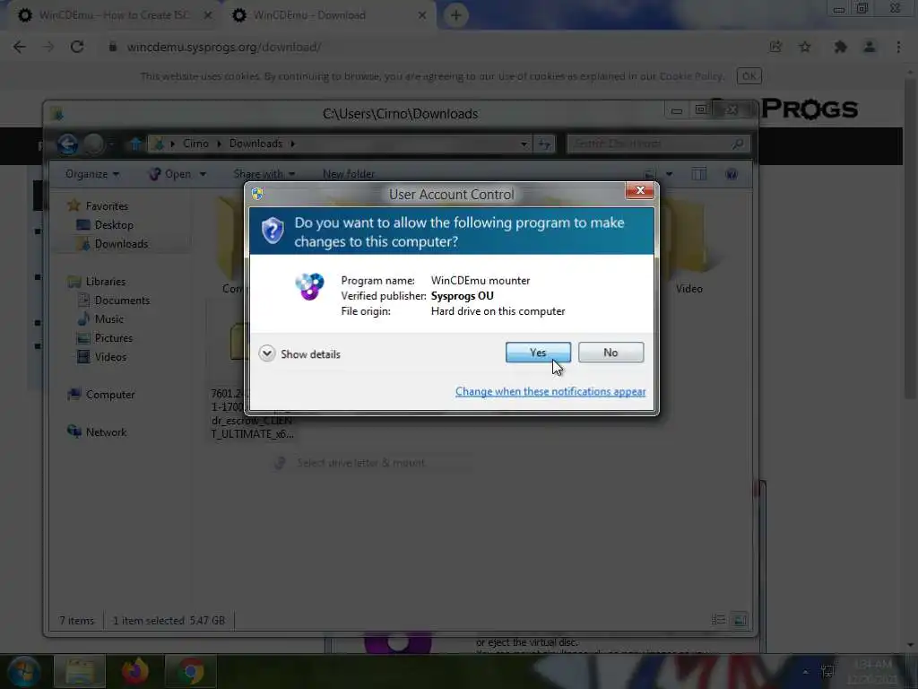Screen dimensions: 918x689
Task: Click the Explorer up-level arrow icon
Action: [x=135, y=144]
